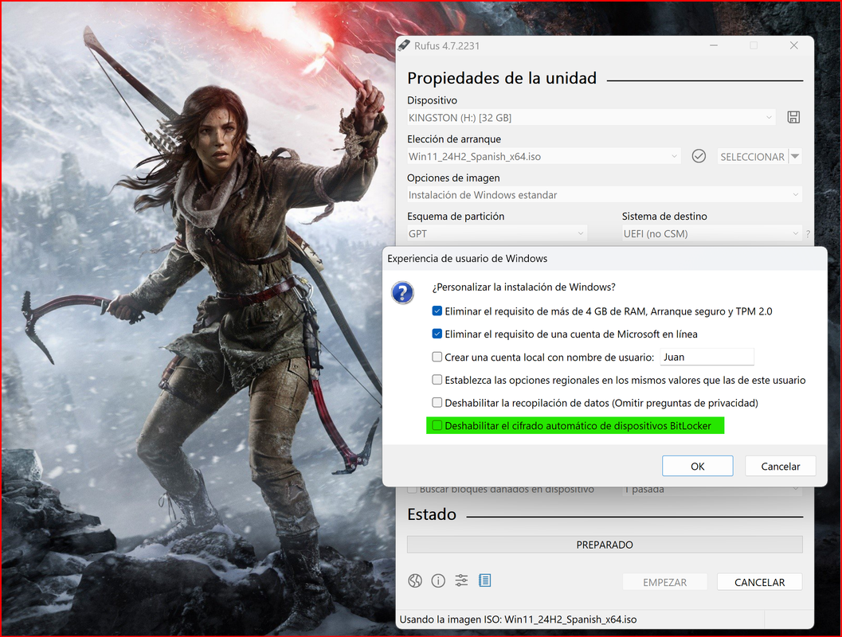Show the log window icon

(484, 580)
